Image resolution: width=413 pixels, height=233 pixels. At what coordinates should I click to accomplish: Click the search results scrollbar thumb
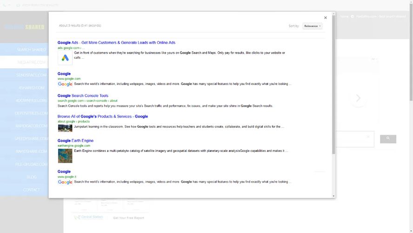[333, 84]
